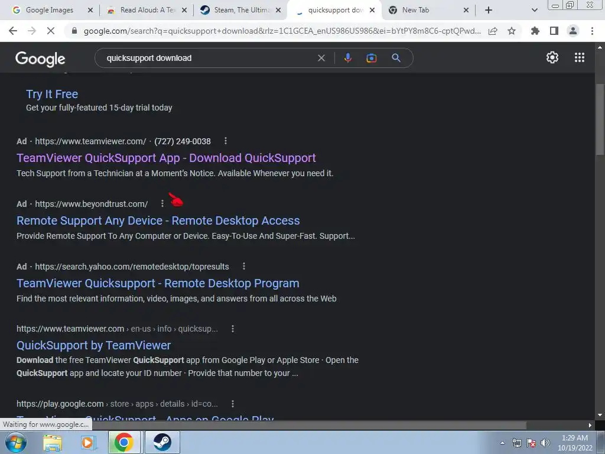Open the Chrome three-dot menu
The height and width of the screenshot is (454, 605).
(x=592, y=31)
